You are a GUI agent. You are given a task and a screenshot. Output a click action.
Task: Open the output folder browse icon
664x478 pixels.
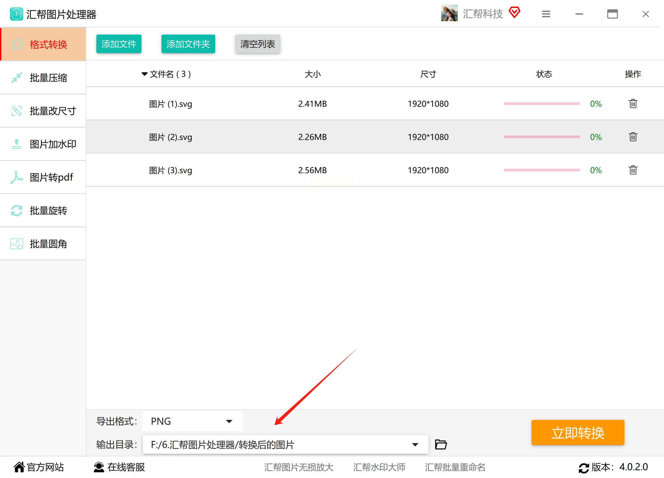pyautogui.click(x=441, y=444)
